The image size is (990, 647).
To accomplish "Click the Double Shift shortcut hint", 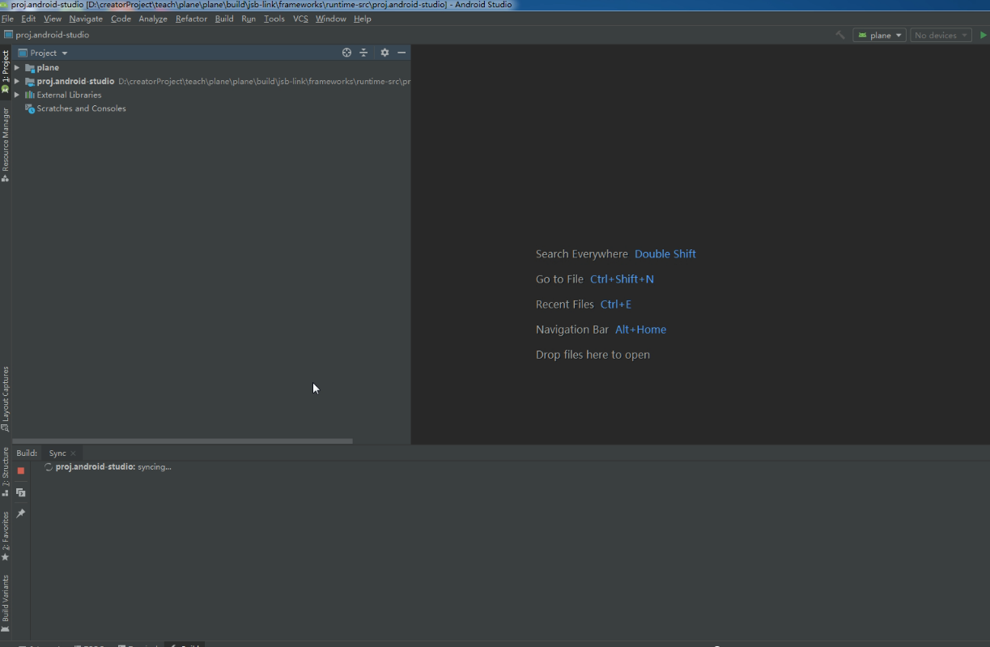I will coord(665,254).
